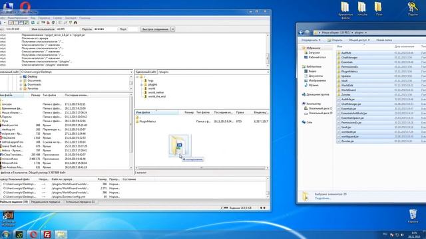Select Zavetex.jar file in Explorer list
The height and width of the screenshot is (239, 426).
pyautogui.click(x=347, y=141)
